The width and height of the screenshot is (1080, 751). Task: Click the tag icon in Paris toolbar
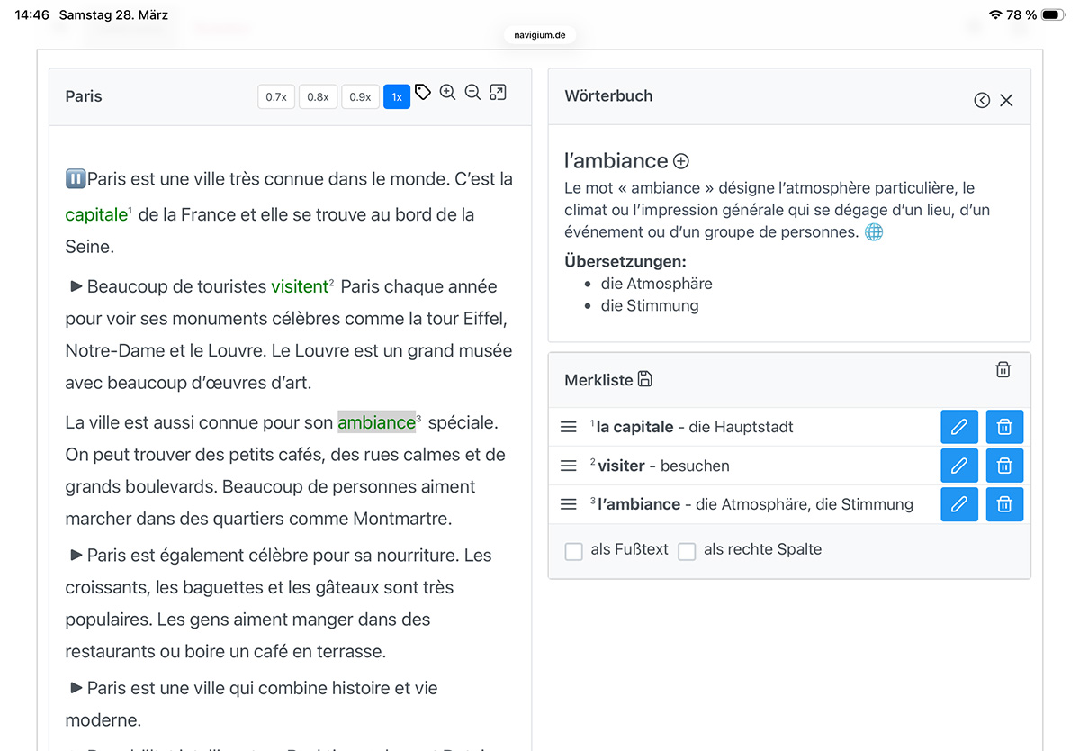click(422, 93)
